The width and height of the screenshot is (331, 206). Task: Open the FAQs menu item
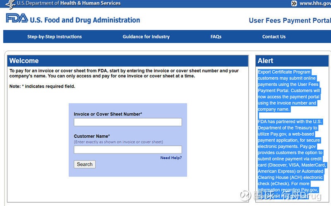pyautogui.click(x=216, y=36)
